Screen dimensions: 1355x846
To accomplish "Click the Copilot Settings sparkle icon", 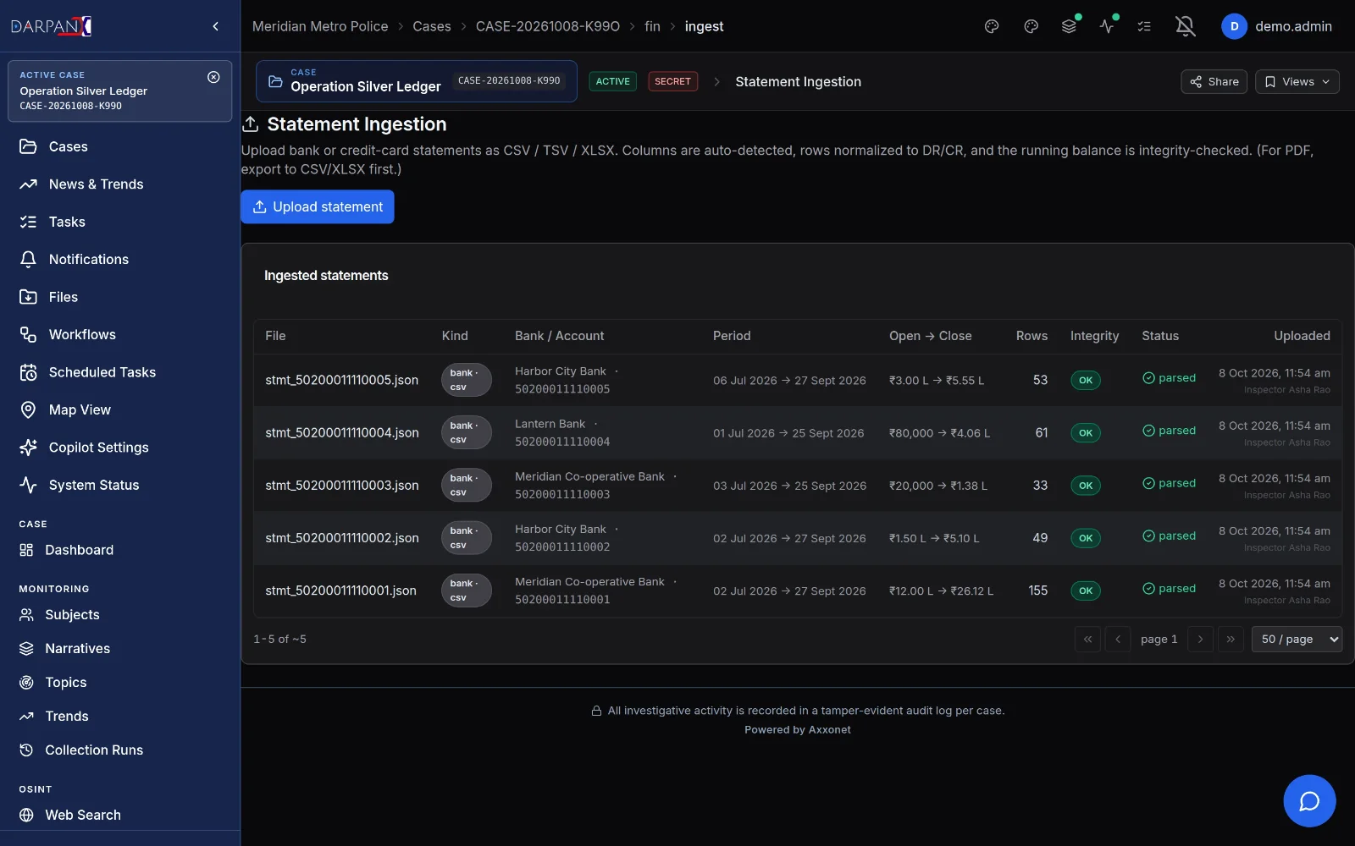I will pos(28,448).
